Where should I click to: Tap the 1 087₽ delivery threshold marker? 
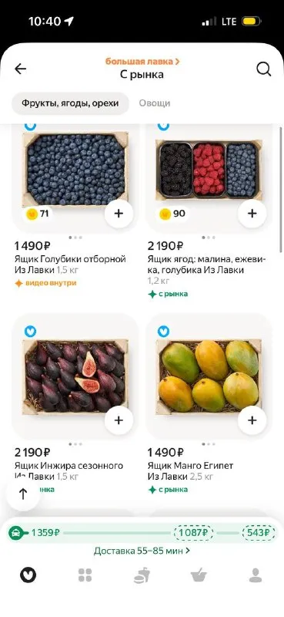(x=193, y=533)
